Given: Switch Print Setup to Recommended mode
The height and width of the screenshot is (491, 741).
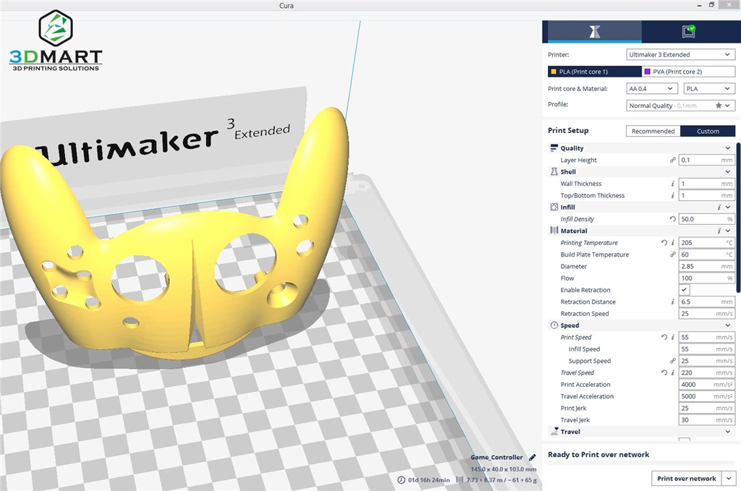Looking at the screenshot, I should [x=653, y=131].
